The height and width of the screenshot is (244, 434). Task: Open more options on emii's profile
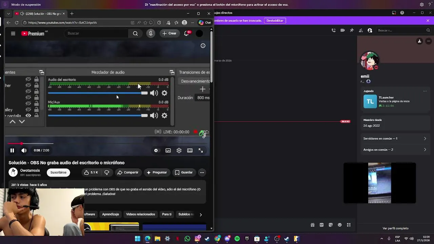click(x=429, y=41)
